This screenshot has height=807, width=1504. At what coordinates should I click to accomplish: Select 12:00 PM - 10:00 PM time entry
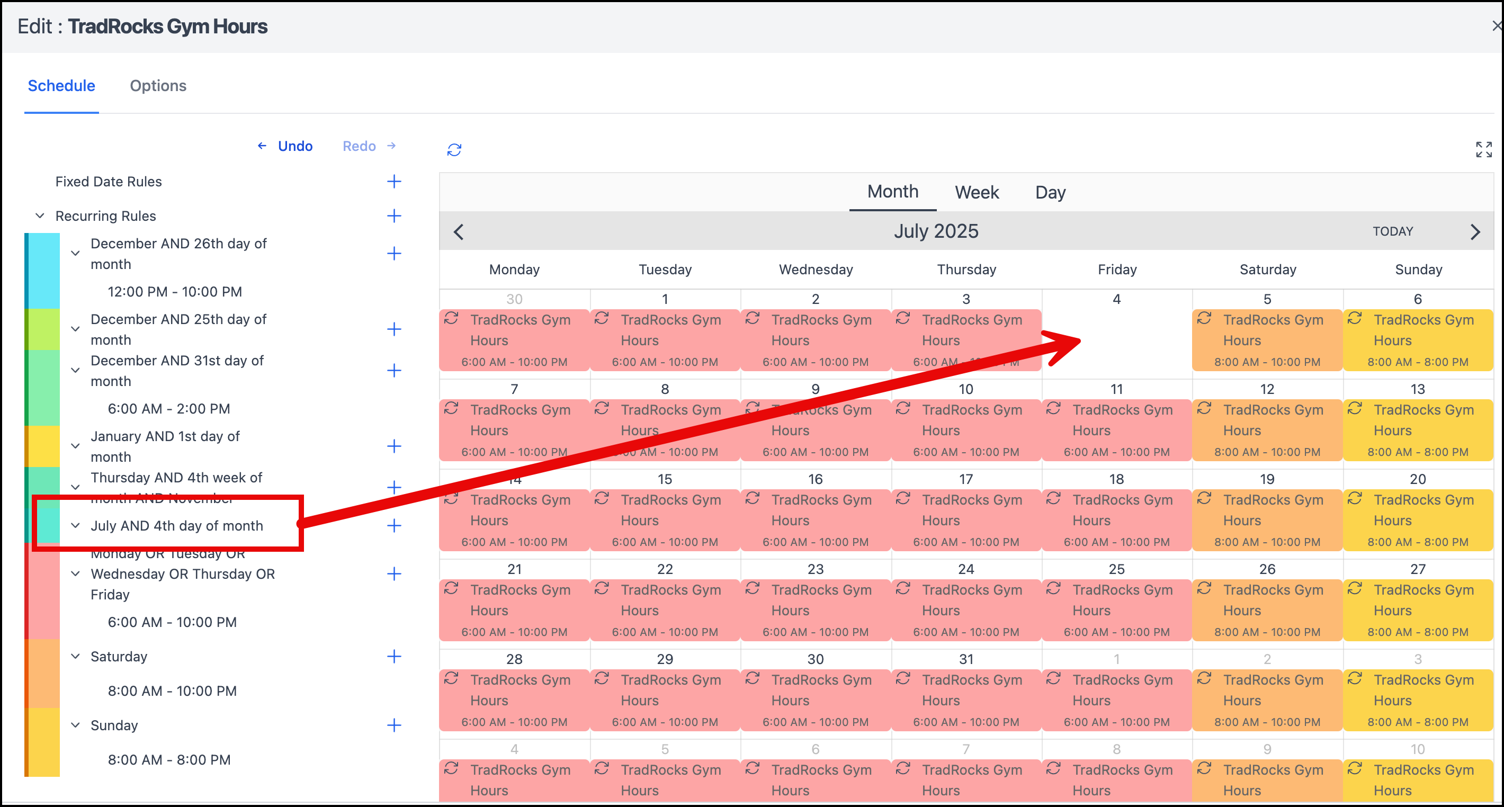(x=175, y=292)
